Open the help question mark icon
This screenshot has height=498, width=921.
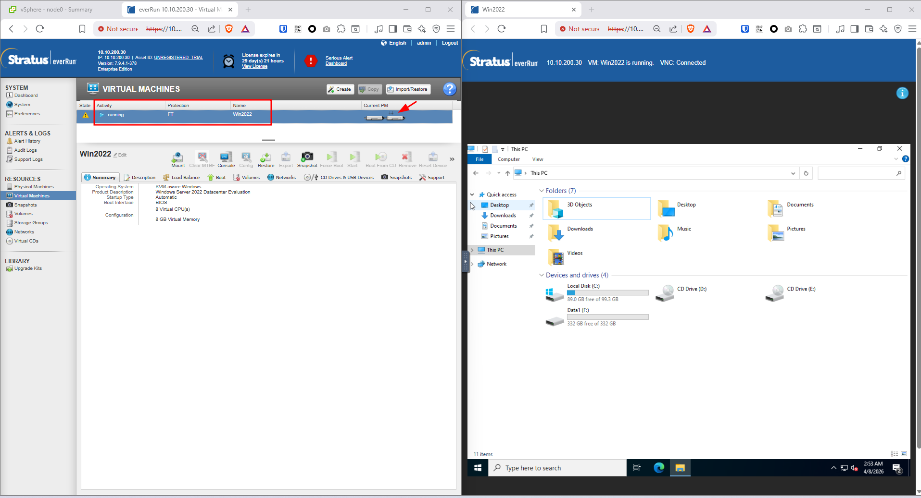449,89
